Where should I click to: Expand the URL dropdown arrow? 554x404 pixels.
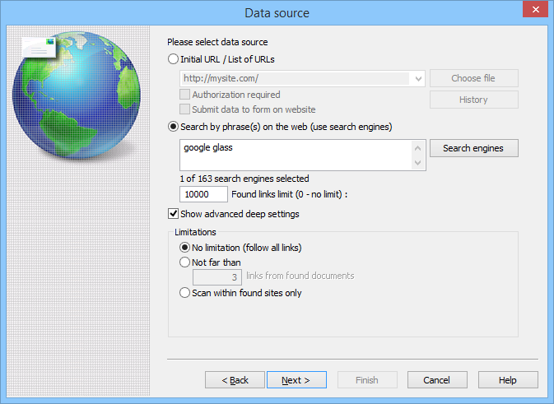tap(419, 79)
